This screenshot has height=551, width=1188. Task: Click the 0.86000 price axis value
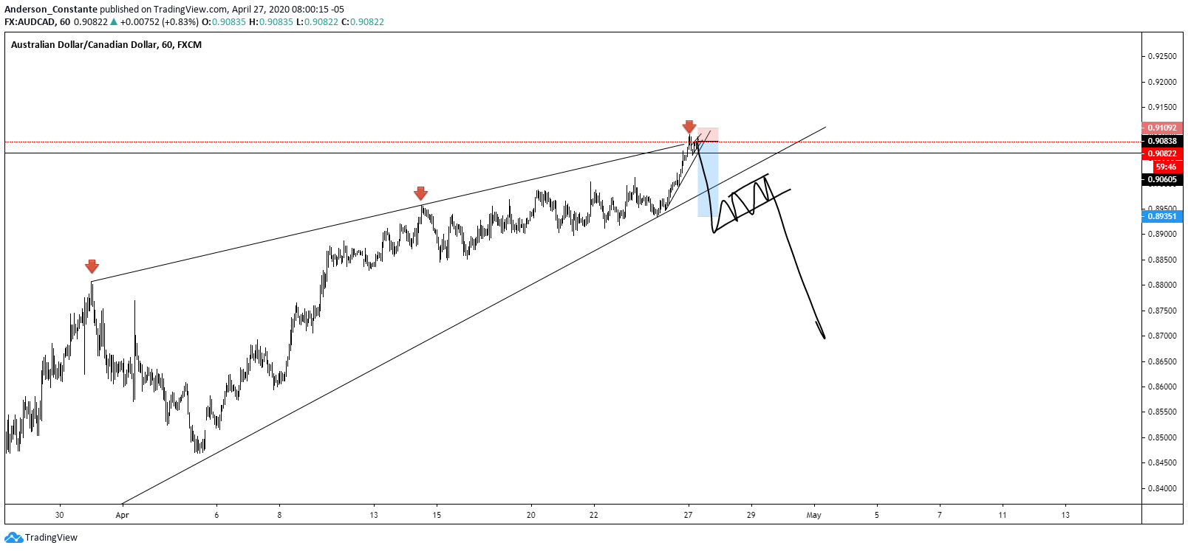pyautogui.click(x=1162, y=387)
